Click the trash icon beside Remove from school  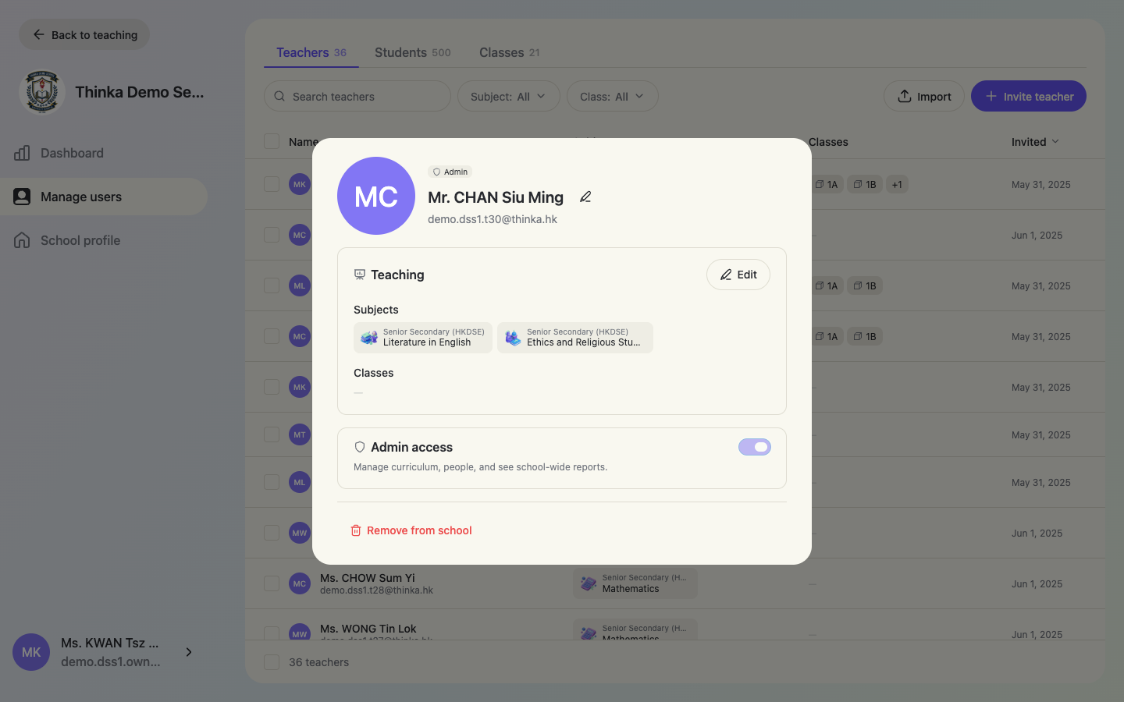[x=356, y=530]
